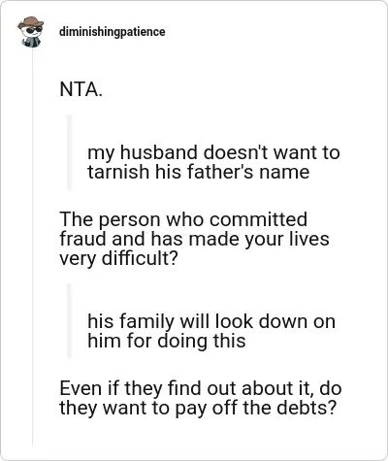Viewport: 388px width, 461px height.
Task: Click the quote starting 'my husband doesn't want'
Action: 213,162
